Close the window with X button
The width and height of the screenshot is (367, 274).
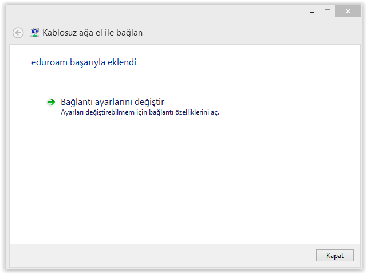coord(348,11)
